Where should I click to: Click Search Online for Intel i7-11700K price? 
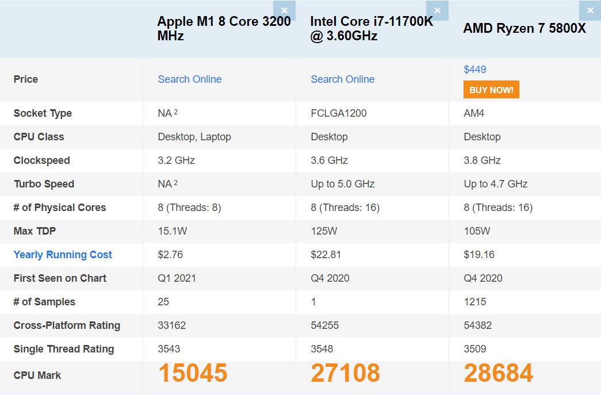(x=343, y=79)
